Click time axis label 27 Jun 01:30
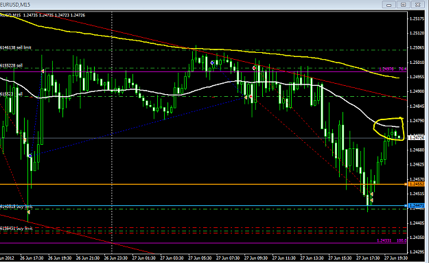Image resolution: width=429 pixels, height=263 pixels. 144,258
